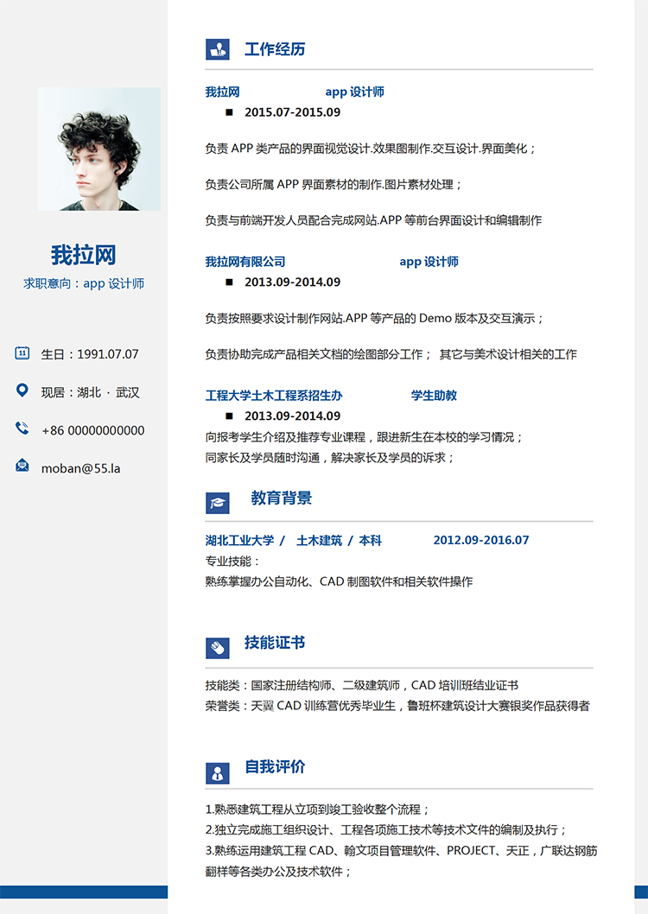The width and height of the screenshot is (648, 914).
Task: Click the birthday calendar icon
Action: click(22, 352)
